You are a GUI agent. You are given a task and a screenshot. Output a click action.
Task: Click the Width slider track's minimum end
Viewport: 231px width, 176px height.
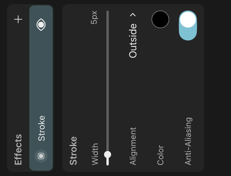(x=108, y=164)
